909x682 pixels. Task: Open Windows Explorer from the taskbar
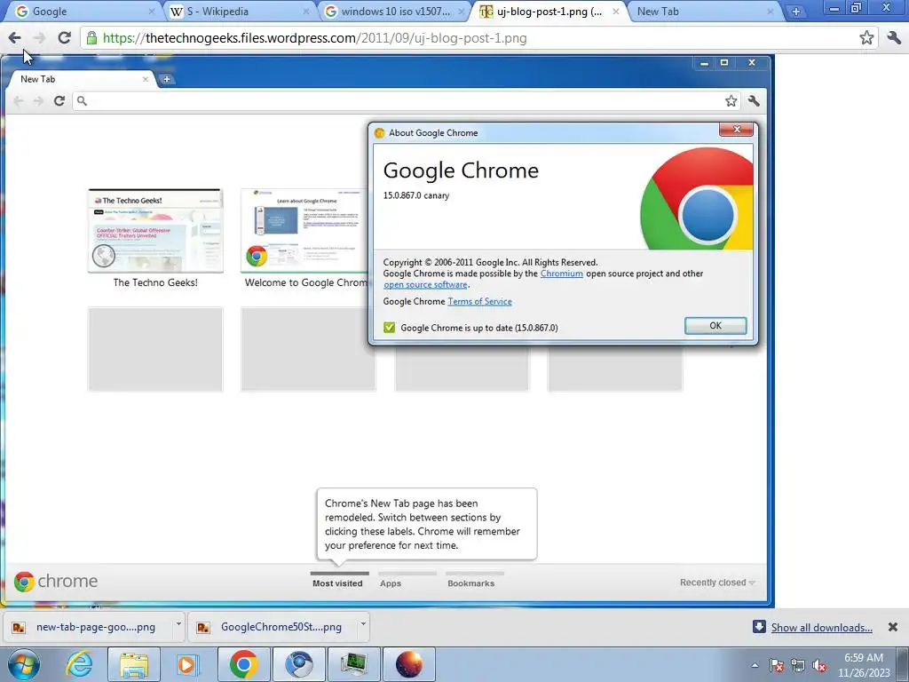[134, 664]
